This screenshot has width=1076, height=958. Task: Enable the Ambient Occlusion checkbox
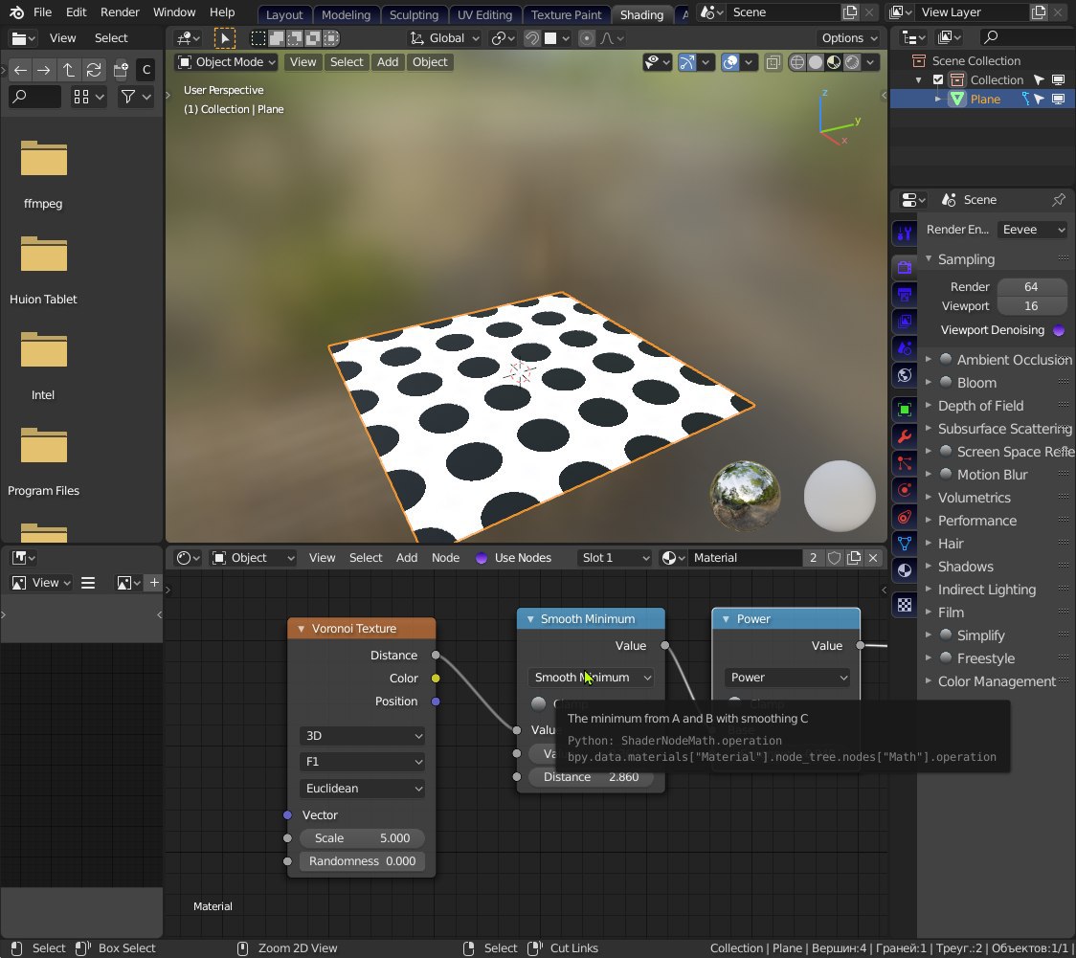pyautogui.click(x=946, y=359)
